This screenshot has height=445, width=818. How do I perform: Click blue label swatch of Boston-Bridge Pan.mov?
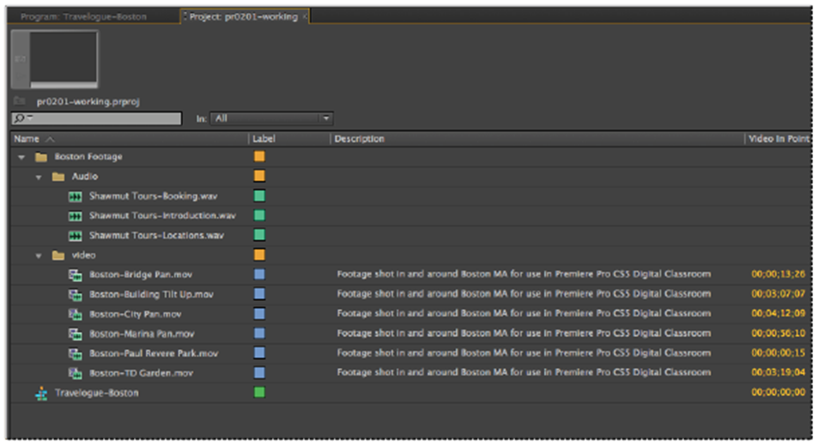(259, 274)
